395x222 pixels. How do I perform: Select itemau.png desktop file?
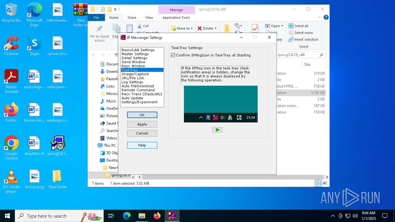click(x=34, y=179)
